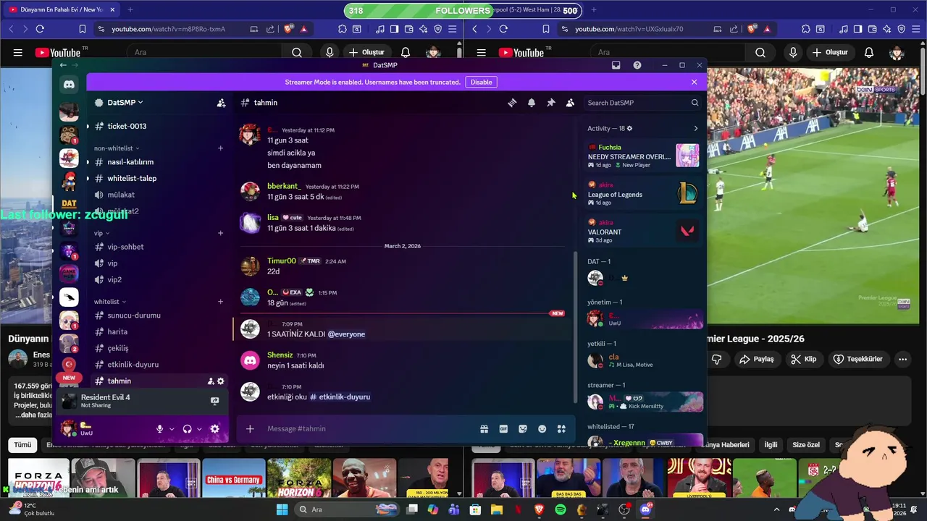Open sunucu-durumu channel
Viewport: 927px width, 521px height.
click(x=159, y=315)
